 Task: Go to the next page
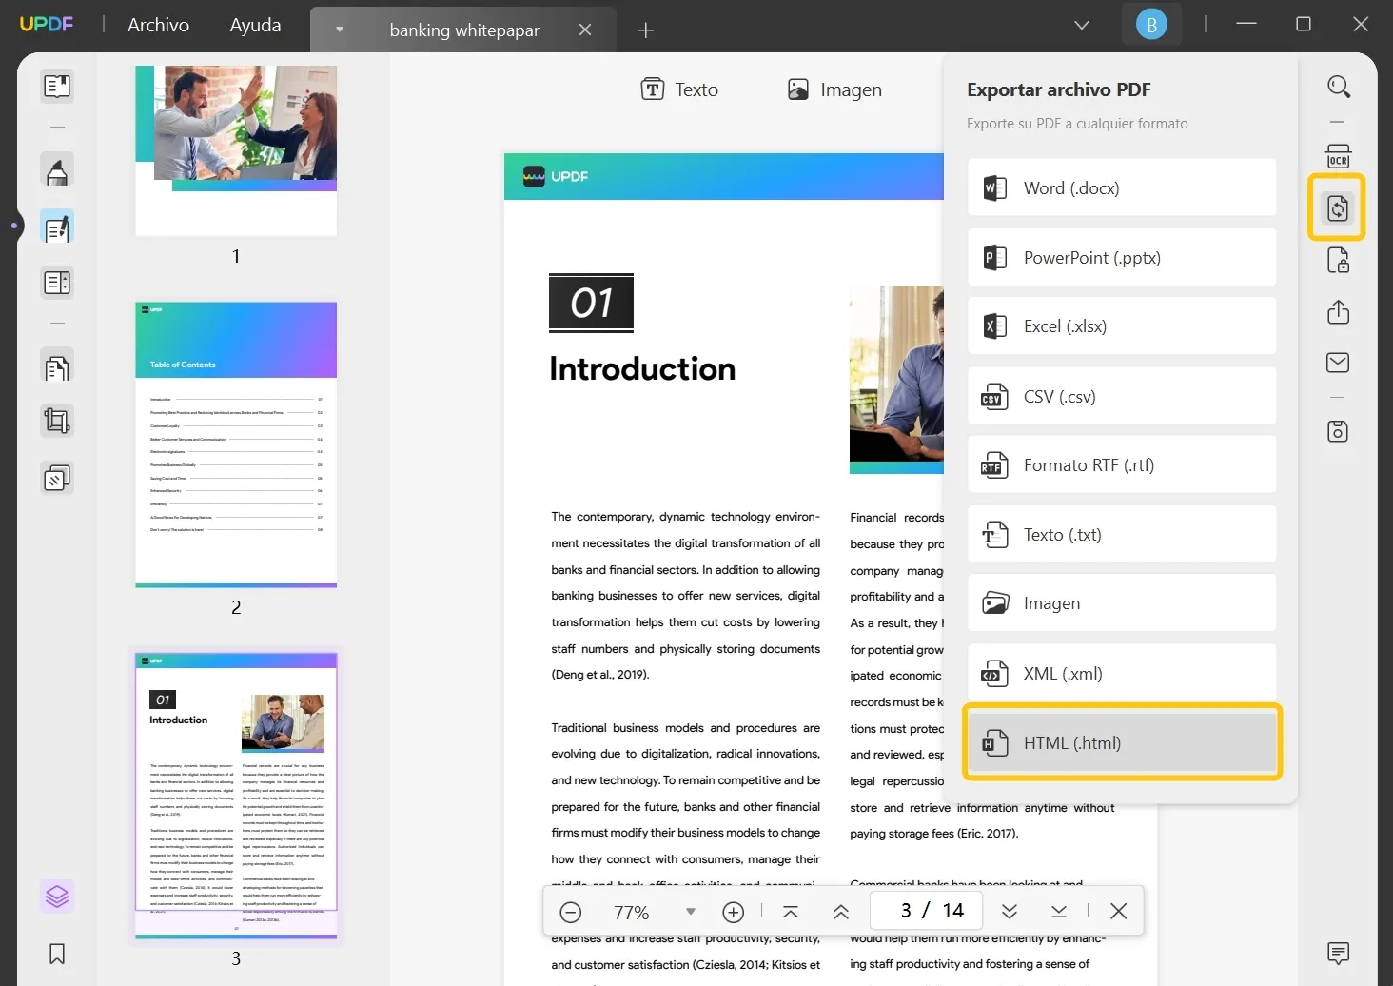1010,912
